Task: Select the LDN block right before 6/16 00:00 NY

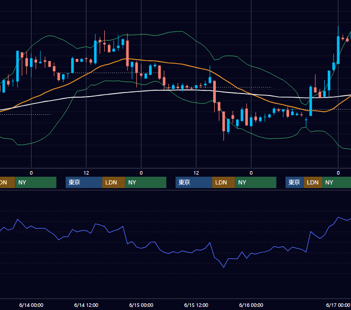Action: tap(224, 182)
